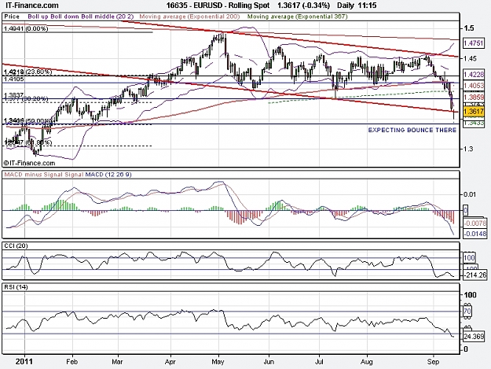Viewport: 491px width, 369px height.
Task: Select the 'Jul' label on time axis
Action: [x=319, y=362]
